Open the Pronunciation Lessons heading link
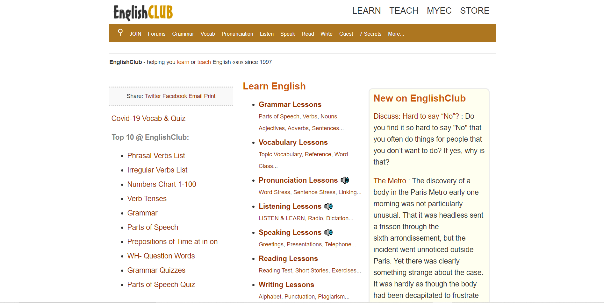The height and width of the screenshot is (303, 604). pos(298,180)
